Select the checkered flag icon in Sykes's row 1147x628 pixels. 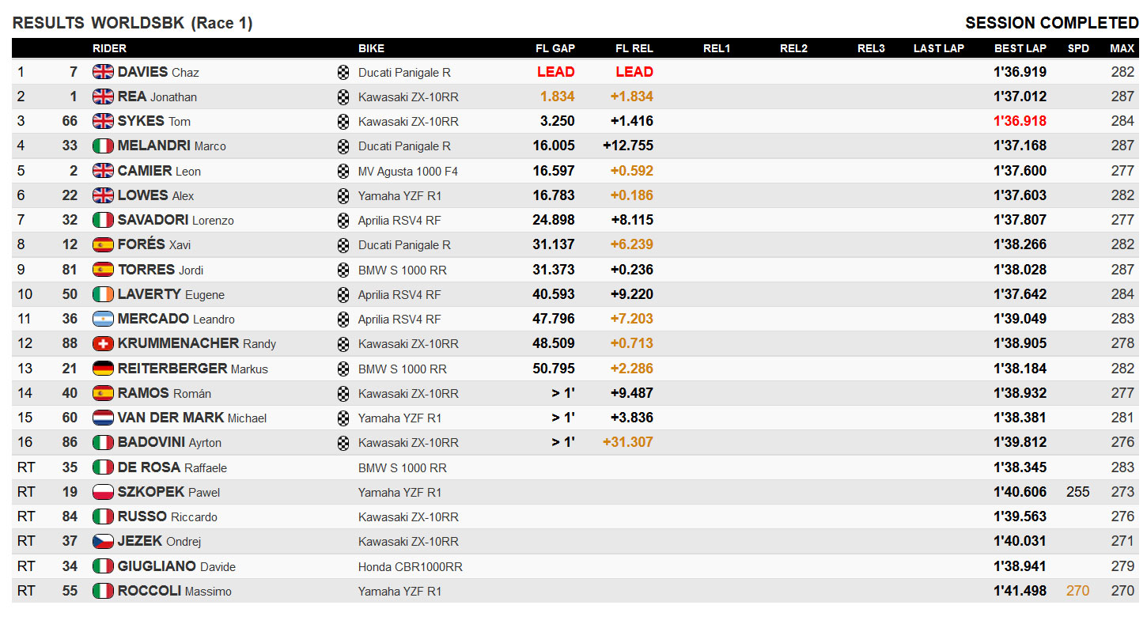343,121
